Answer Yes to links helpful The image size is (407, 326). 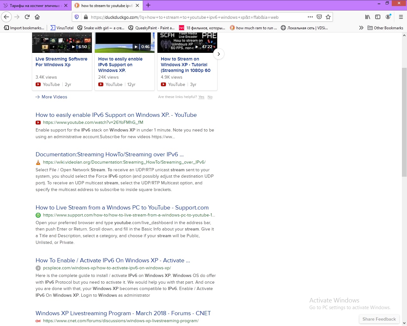[201, 97]
